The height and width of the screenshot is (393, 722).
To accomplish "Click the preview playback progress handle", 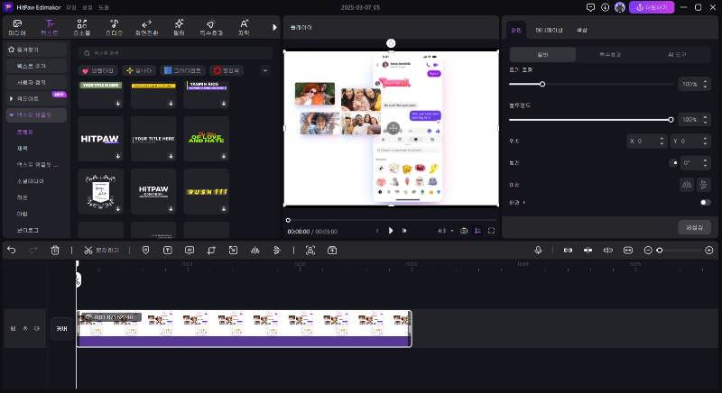I will (288, 220).
